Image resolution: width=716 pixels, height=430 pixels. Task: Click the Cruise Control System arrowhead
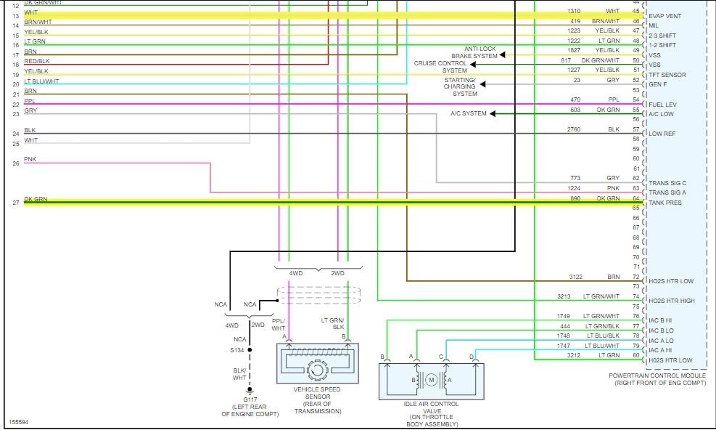pos(473,65)
